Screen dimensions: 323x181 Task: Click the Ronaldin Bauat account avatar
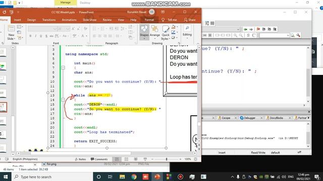pos(152,12)
